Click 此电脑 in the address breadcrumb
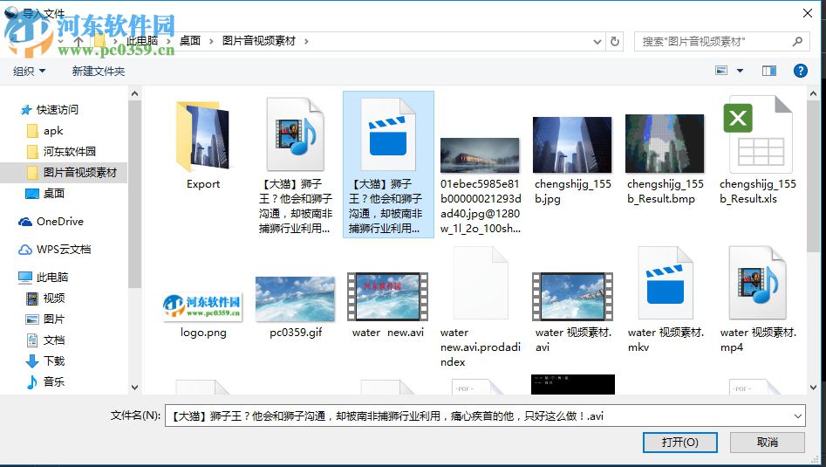Image resolution: width=826 pixels, height=467 pixels. click(142, 40)
